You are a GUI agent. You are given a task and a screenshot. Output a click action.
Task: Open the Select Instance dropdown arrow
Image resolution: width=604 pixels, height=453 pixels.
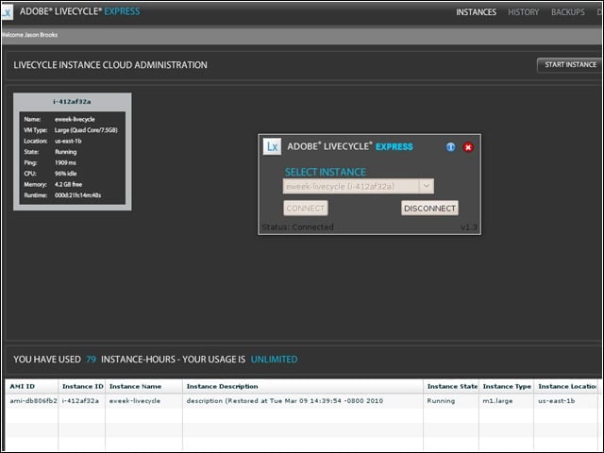[x=426, y=186]
